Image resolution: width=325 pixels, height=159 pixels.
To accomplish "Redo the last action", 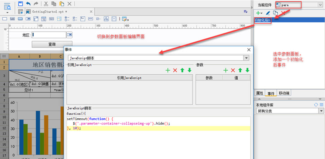I will pos(36,4).
